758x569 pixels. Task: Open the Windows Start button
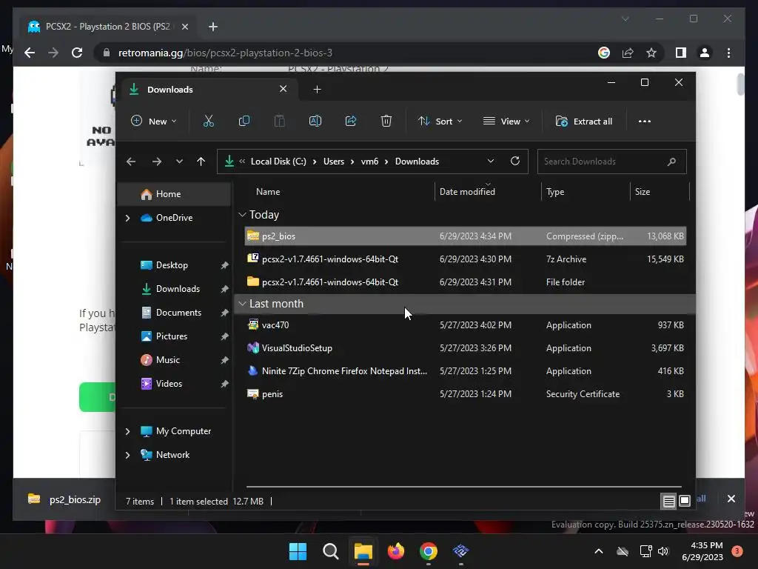(x=298, y=551)
